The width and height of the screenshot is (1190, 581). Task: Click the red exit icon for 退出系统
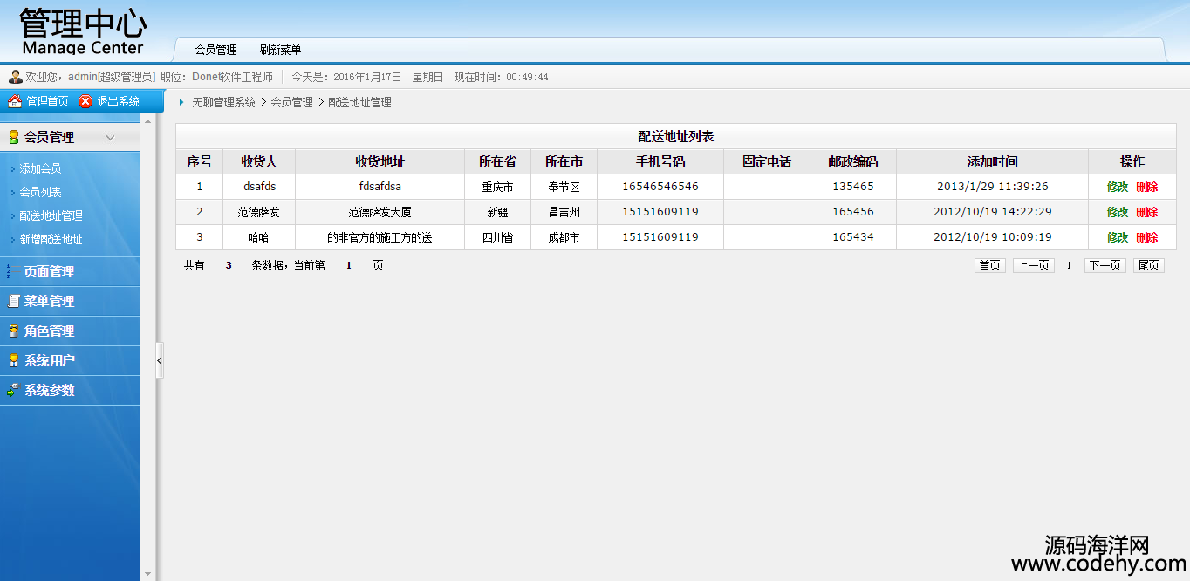85,101
